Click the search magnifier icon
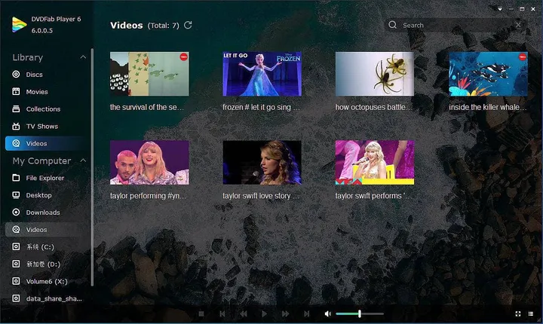 [392, 25]
